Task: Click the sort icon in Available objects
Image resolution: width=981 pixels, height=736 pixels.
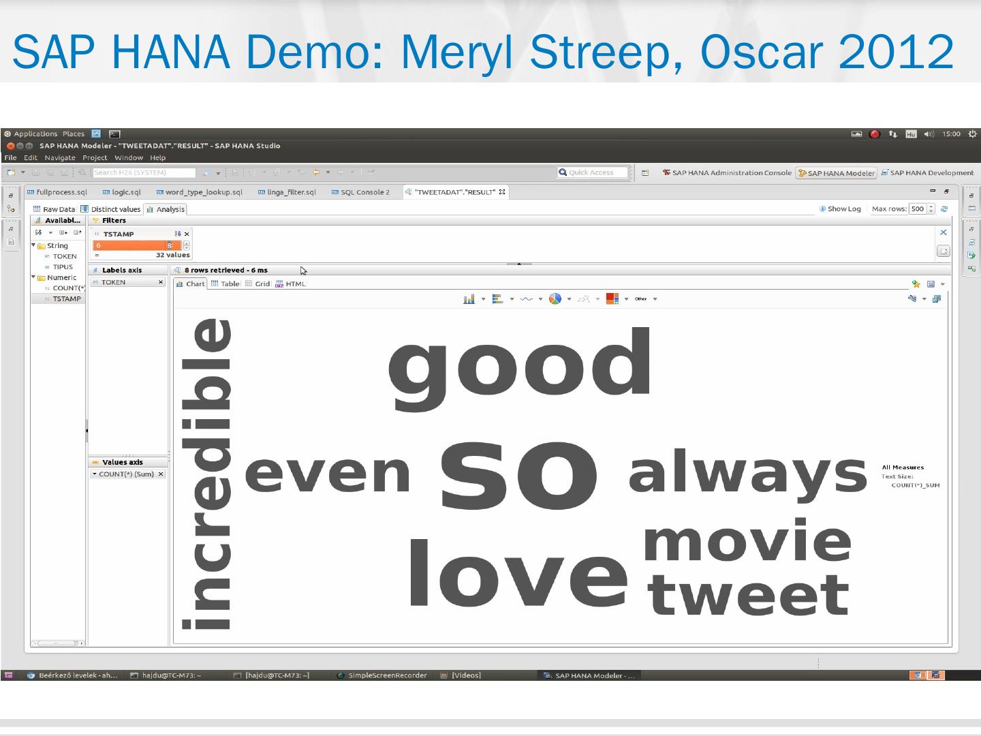Action: 39,233
